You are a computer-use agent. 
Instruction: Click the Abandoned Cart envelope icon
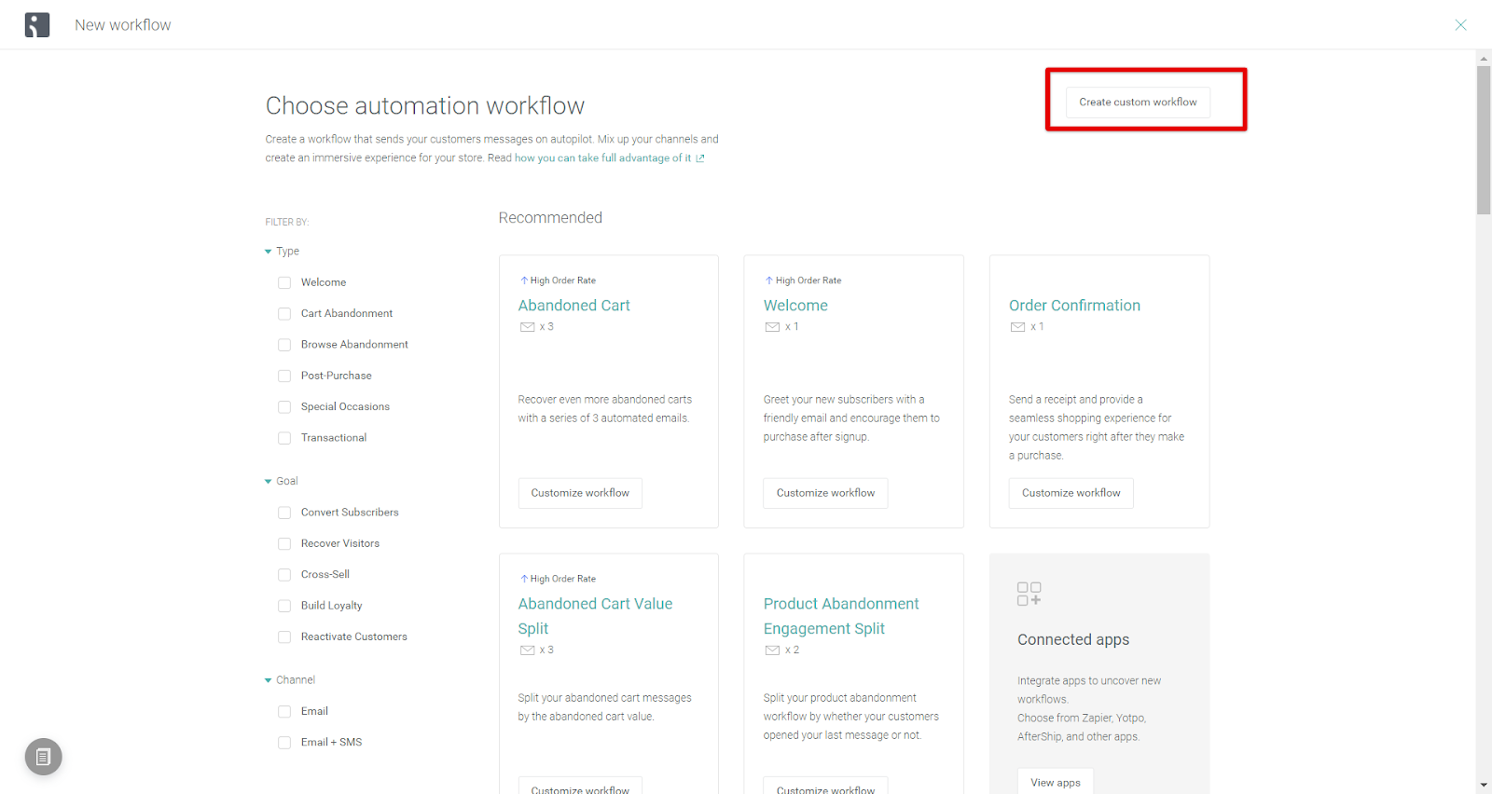click(x=527, y=327)
